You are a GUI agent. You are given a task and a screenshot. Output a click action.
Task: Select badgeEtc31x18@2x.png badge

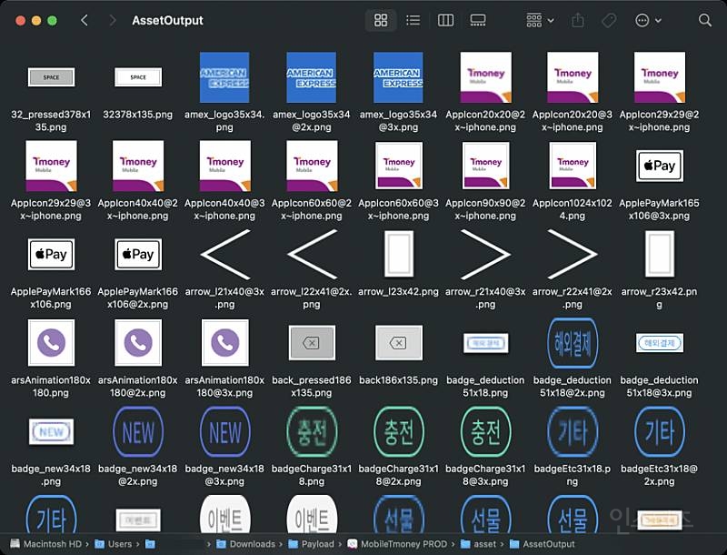pyautogui.click(x=660, y=431)
